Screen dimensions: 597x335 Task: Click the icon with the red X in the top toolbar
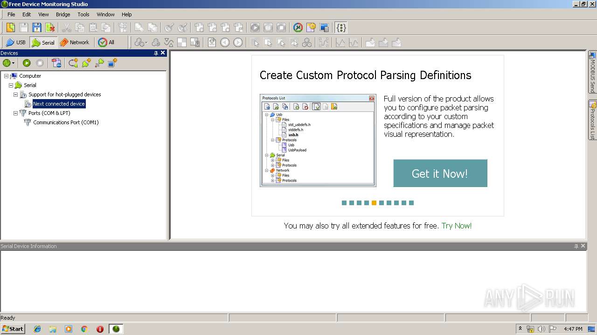(49, 27)
